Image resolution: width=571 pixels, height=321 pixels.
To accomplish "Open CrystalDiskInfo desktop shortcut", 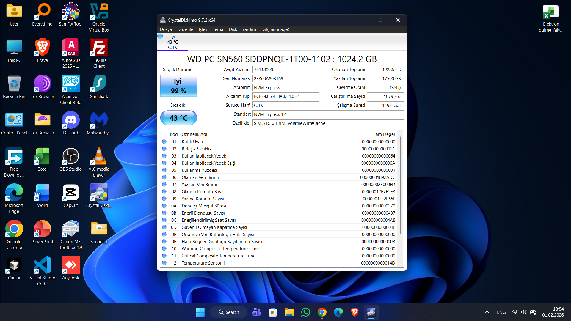I will pyautogui.click(x=99, y=196).
